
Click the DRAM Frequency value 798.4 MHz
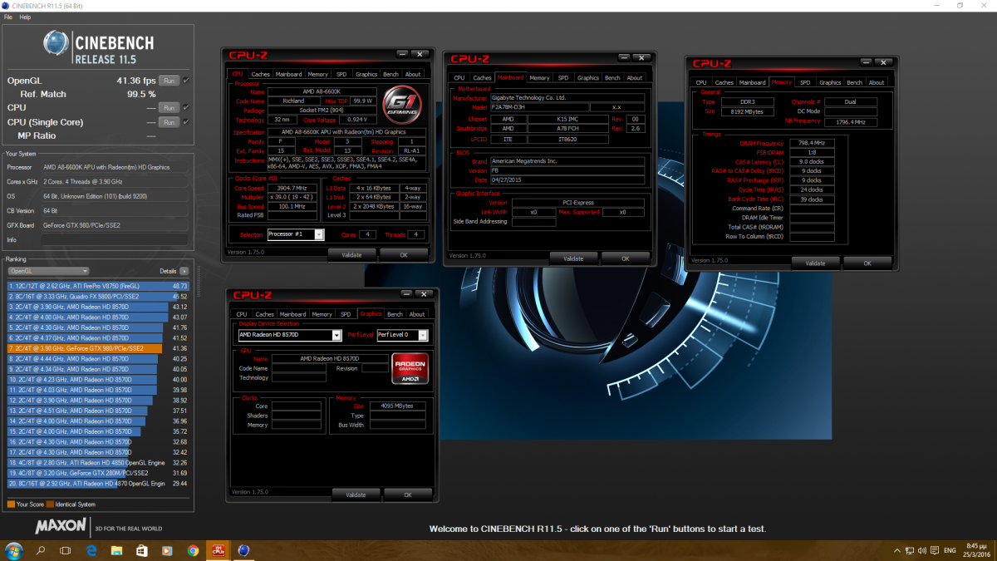(x=812, y=143)
